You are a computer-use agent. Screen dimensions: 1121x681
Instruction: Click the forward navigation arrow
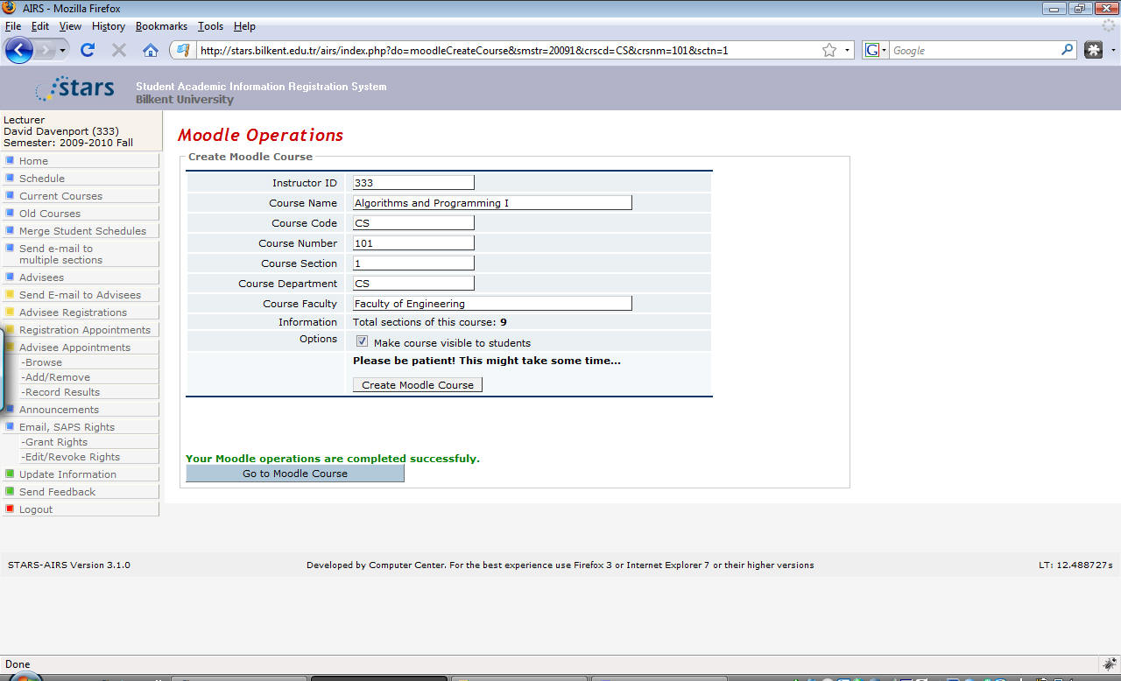[x=45, y=51]
